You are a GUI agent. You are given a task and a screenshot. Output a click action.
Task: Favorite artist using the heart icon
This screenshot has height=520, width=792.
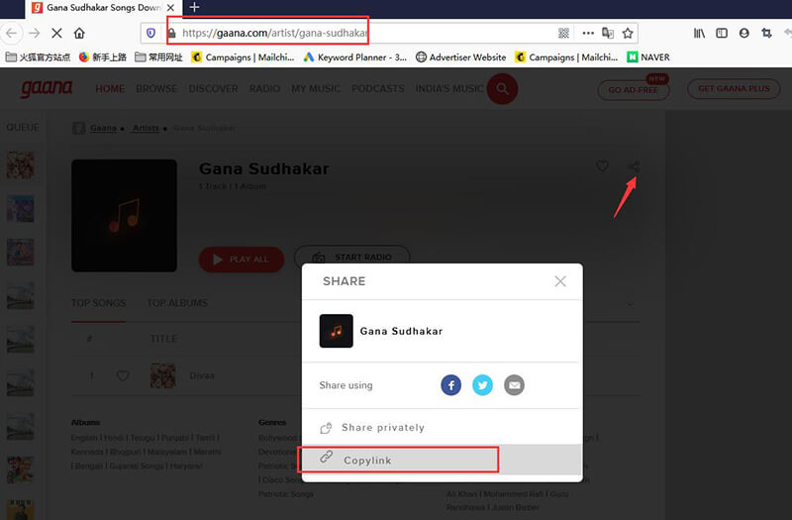[x=602, y=165]
